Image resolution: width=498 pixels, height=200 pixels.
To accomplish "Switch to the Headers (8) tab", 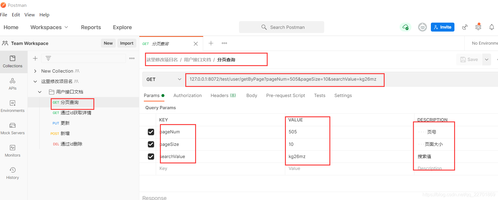I will coord(223,96).
